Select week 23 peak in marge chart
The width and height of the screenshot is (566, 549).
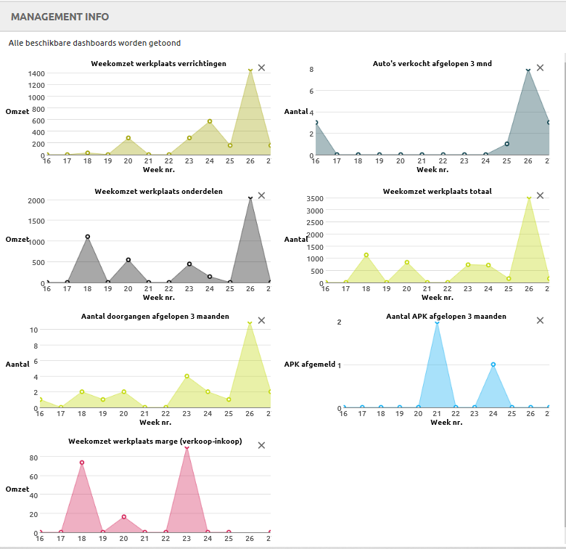point(187,449)
